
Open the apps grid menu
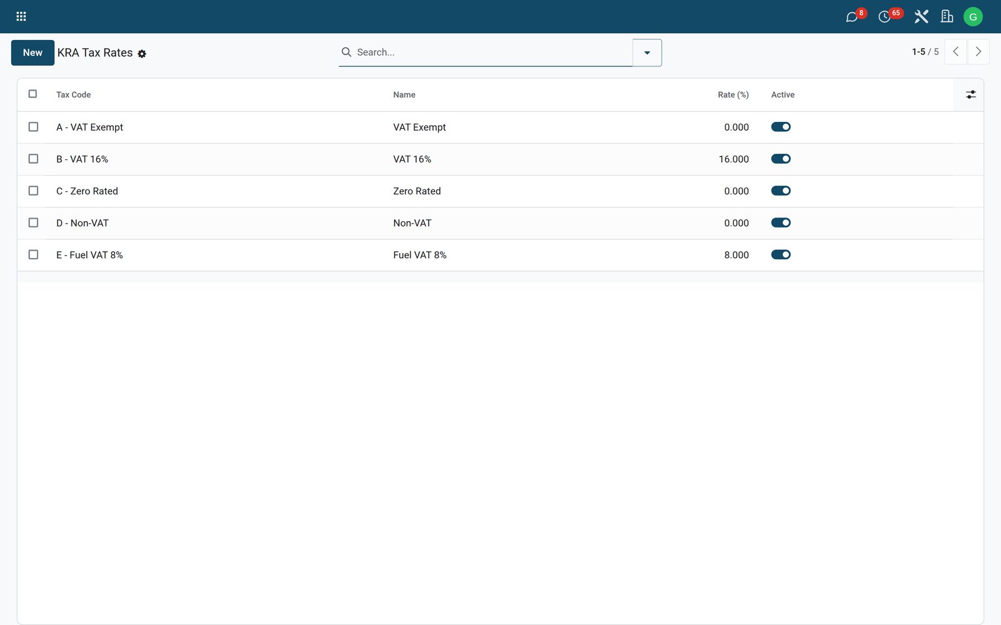tap(21, 16)
